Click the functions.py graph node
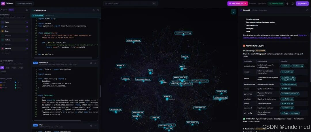The image size is (311, 132). [x=138, y=112]
